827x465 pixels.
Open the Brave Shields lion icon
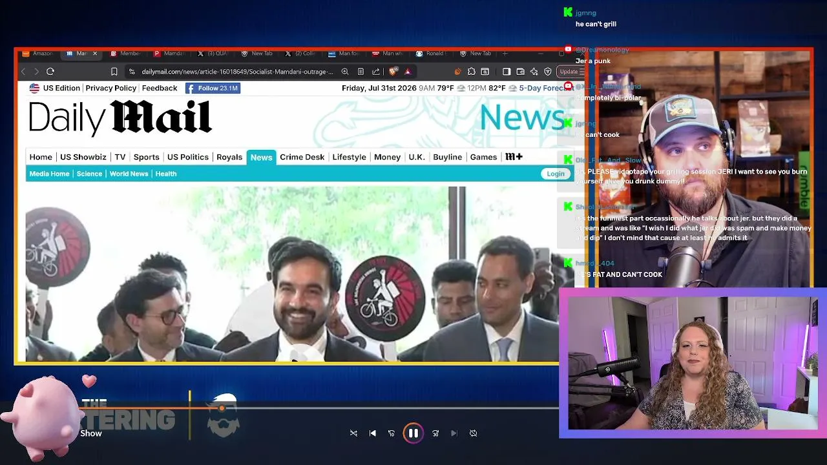click(x=393, y=72)
